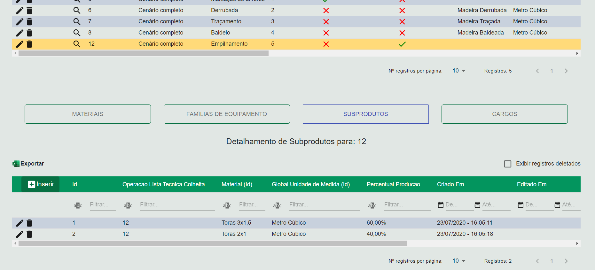Viewport: 595px width, 270px height.
Task: Select the Famílias de Equipamento tab
Action: coord(227,114)
